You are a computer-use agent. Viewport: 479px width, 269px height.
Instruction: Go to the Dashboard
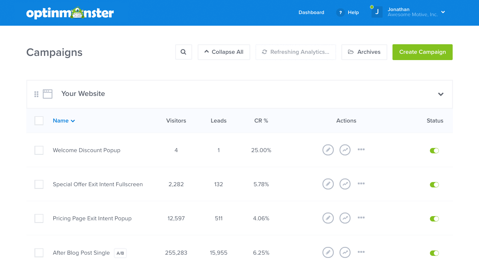click(x=311, y=13)
